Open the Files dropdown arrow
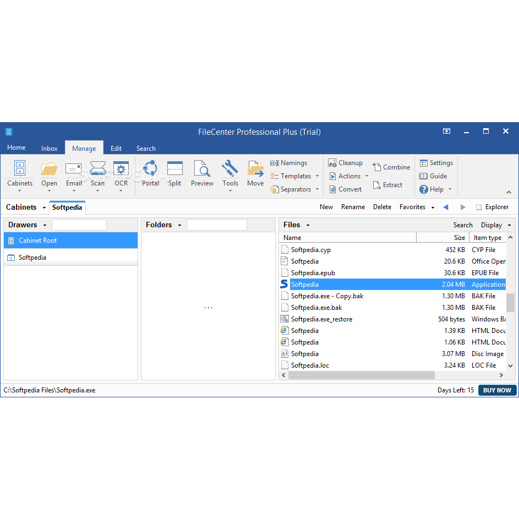The height and width of the screenshot is (519, 519). [308, 226]
